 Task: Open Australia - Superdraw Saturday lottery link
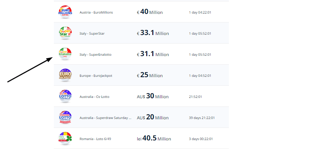click(x=105, y=118)
